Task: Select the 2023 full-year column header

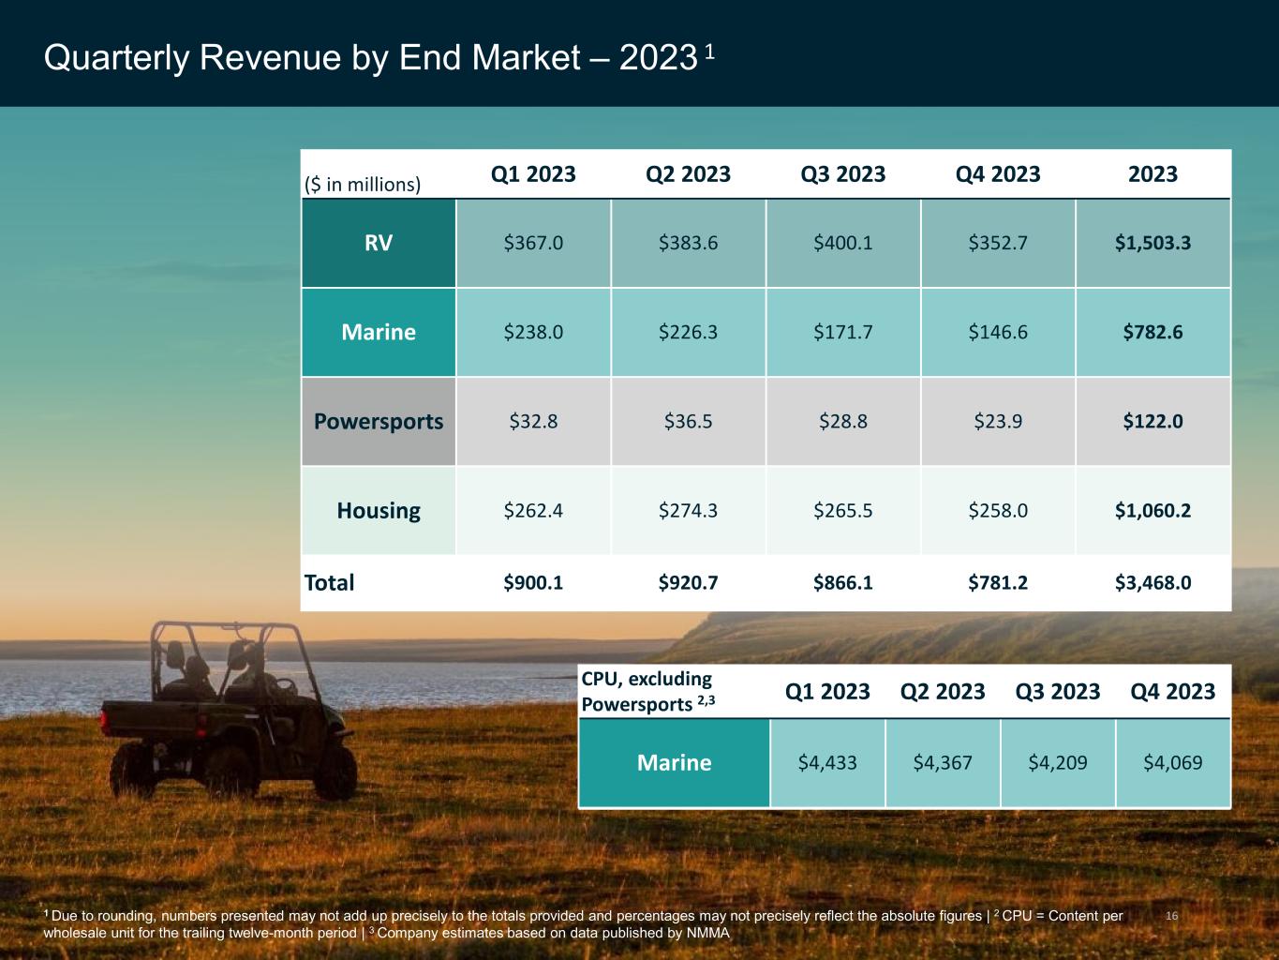Action: (1153, 174)
